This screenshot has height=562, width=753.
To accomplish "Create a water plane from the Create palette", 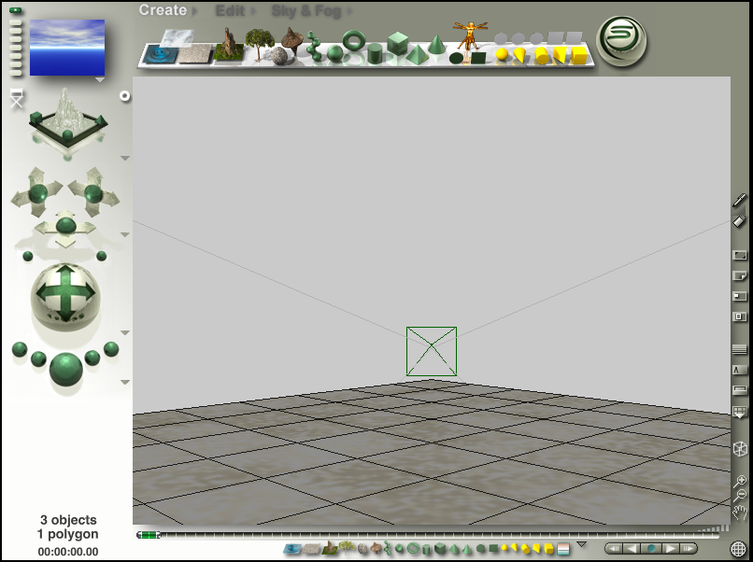I will tap(161, 54).
